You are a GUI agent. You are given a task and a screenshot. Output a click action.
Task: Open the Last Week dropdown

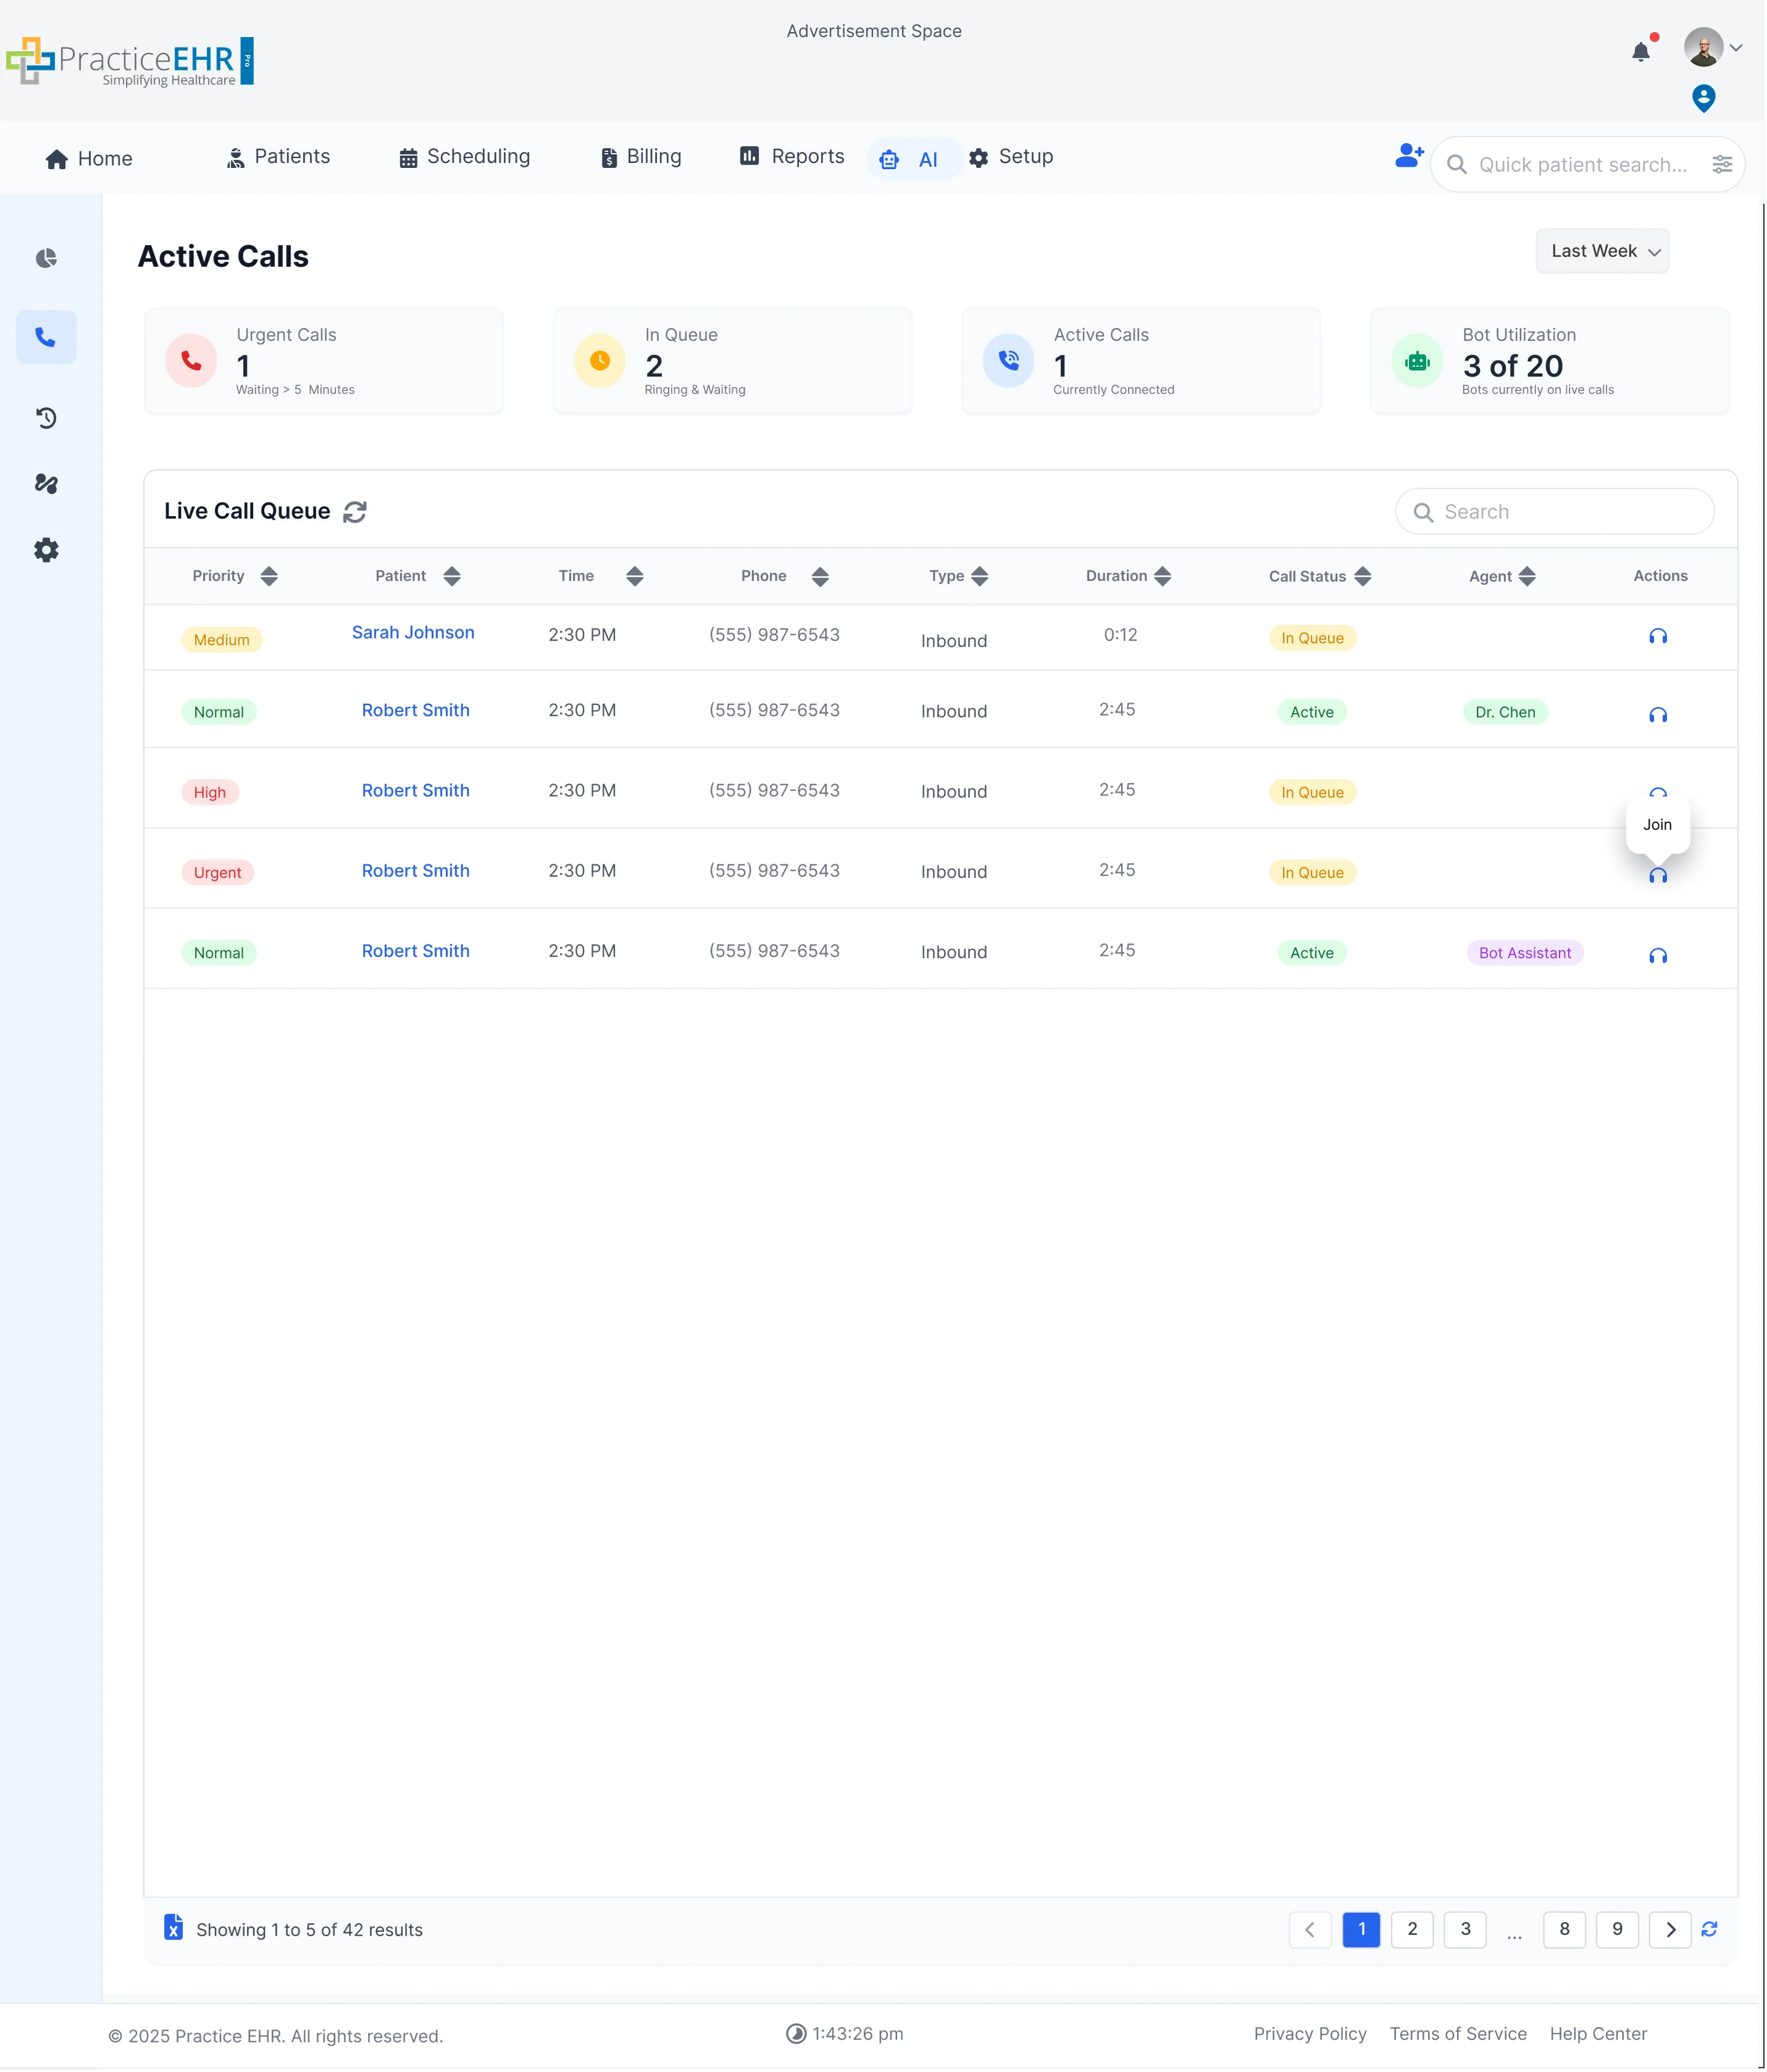[1601, 251]
